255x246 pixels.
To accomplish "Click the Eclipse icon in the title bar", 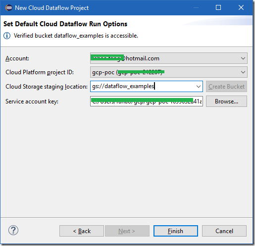I will point(9,8).
